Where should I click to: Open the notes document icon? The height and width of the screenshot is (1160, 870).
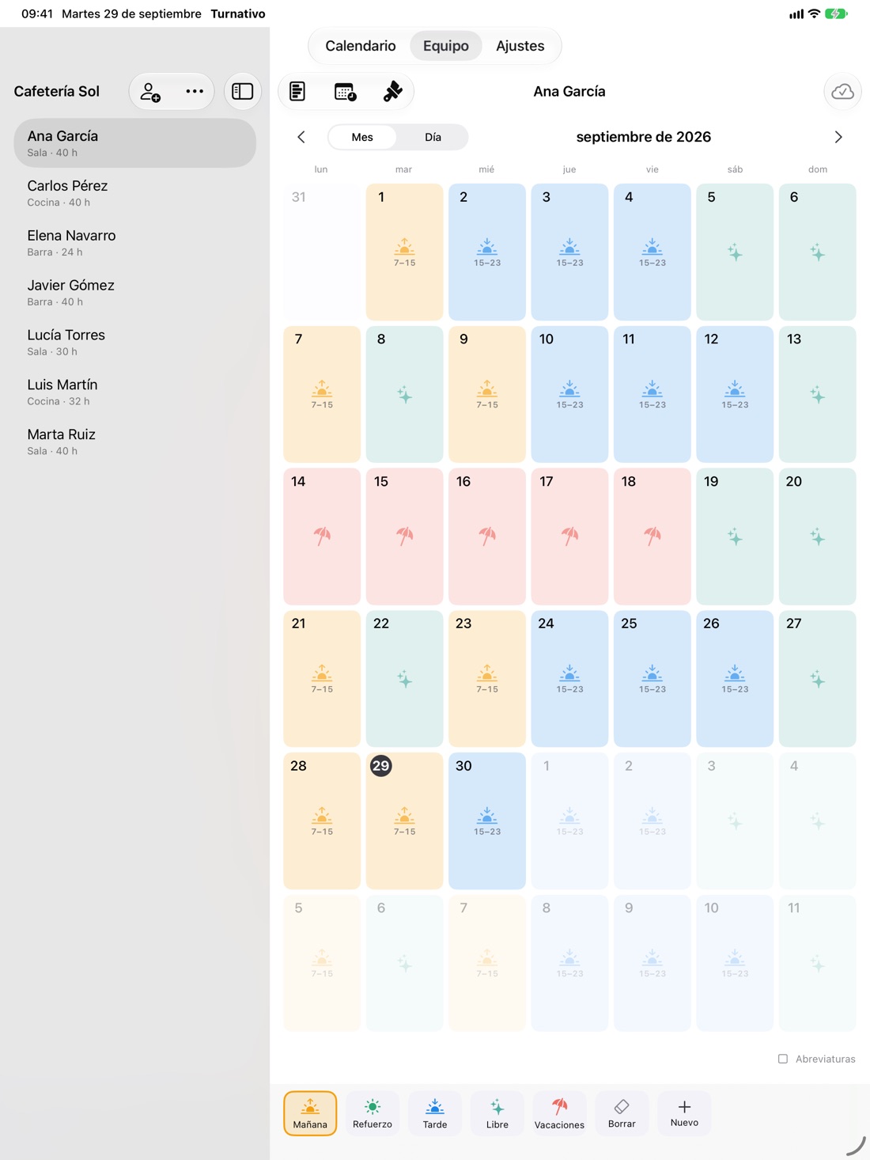tap(297, 92)
